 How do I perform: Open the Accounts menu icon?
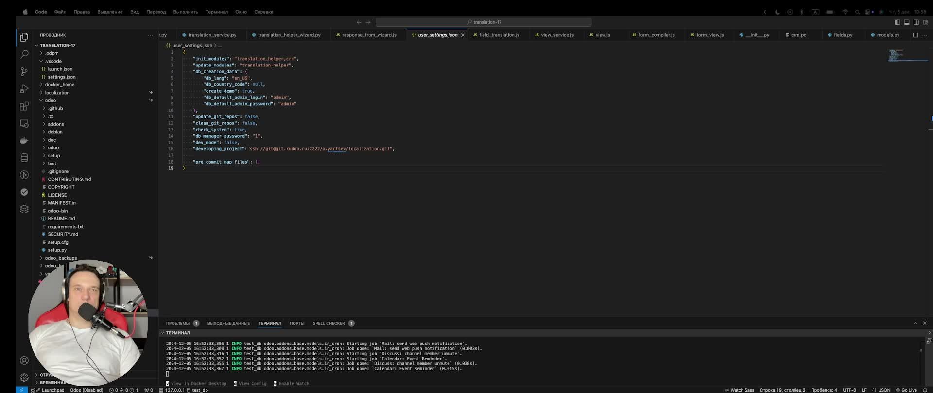point(24,360)
